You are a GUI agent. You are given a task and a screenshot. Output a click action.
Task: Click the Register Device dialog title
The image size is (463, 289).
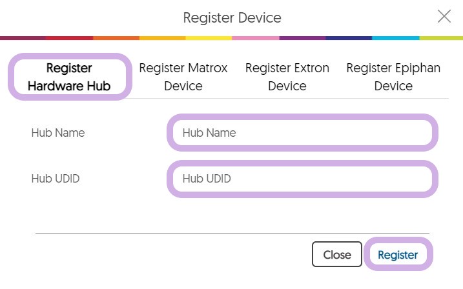point(232,17)
